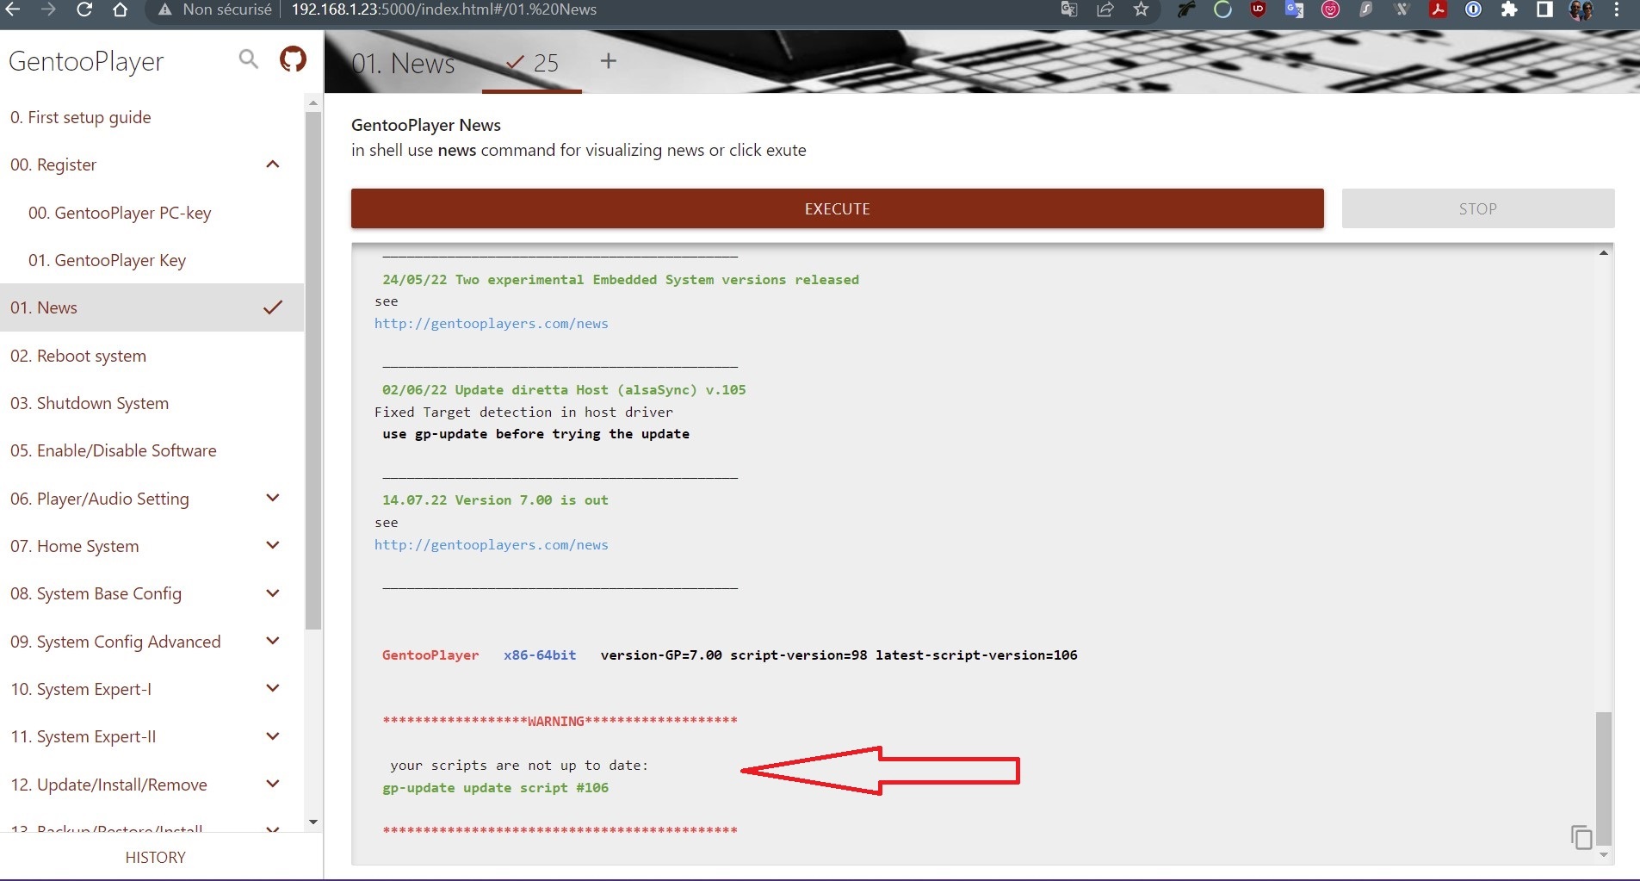
Task: Open 0. First setup guide
Action: [x=152, y=117]
